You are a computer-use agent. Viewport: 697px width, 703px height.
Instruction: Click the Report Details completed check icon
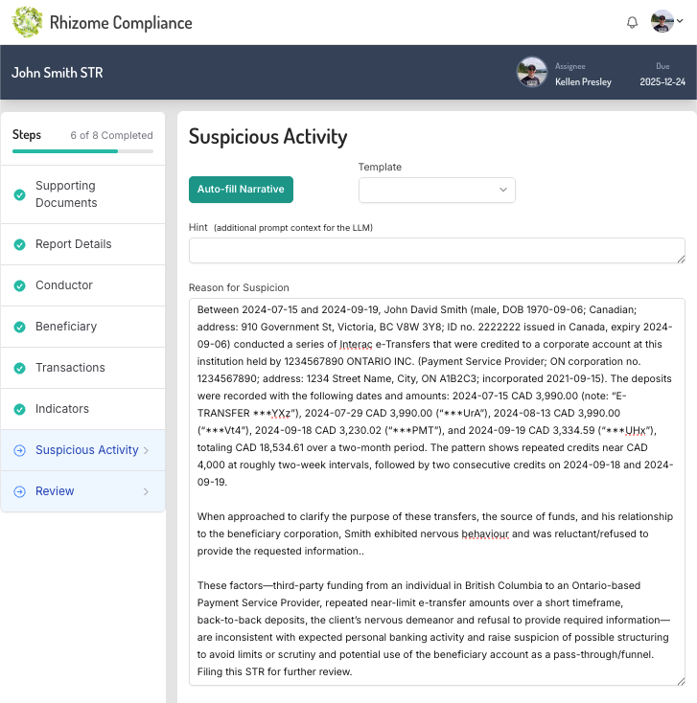coord(19,244)
